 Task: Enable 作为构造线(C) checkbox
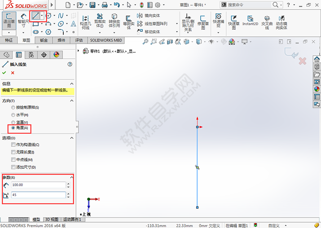[x=13, y=145]
